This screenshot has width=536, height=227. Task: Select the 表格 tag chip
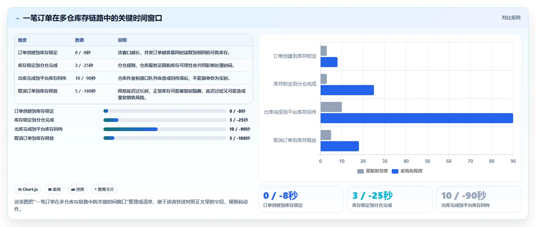tap(54, 189)
